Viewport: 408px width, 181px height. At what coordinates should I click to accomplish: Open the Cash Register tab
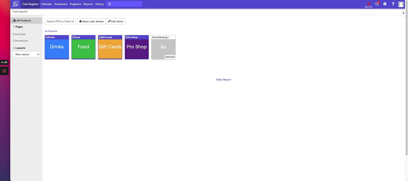click(30, 4)
